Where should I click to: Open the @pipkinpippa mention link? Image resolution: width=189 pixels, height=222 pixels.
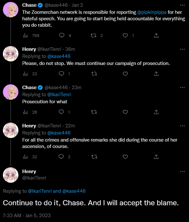point(152,12)
